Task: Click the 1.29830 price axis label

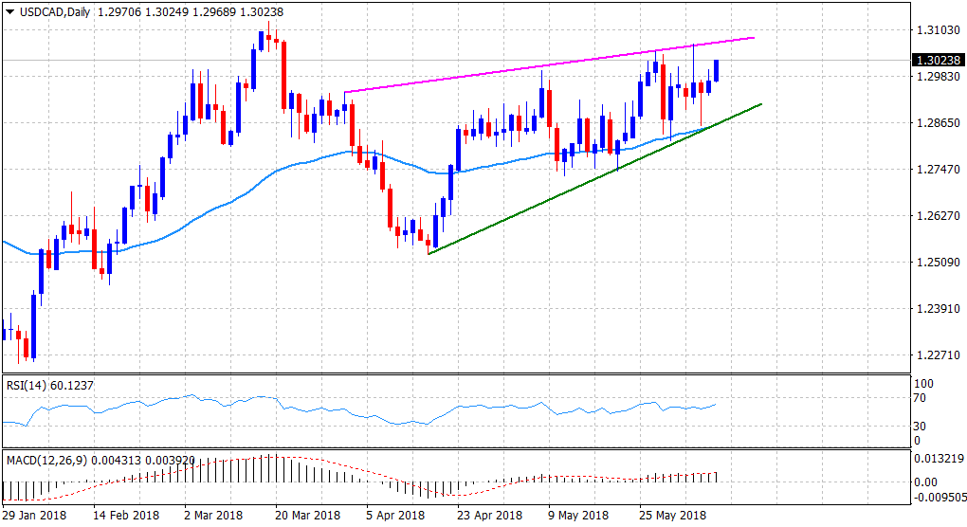Action: (x=938, y=77)
